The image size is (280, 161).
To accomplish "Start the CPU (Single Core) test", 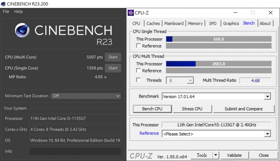I will click(x=113, y=68).
